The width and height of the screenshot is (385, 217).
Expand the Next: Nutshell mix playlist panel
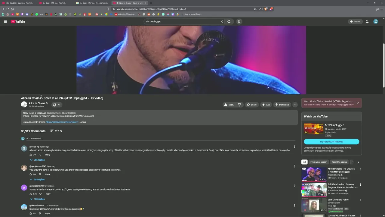click(358, 103)
